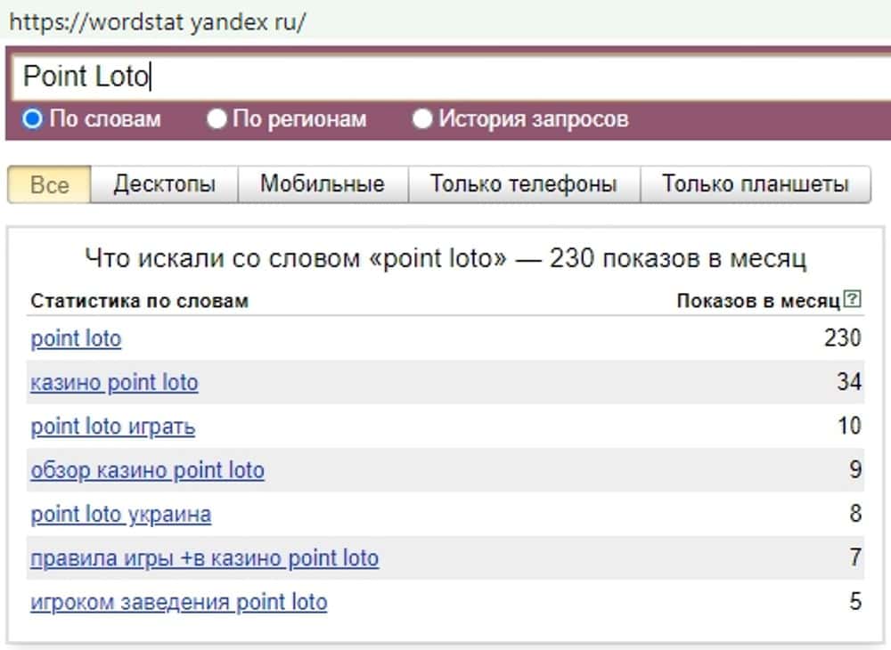Image resolution: width=891 pixels, height=650 pixels.
Task: Click the Статистика по словам column header
Action: tap(139, 301)
